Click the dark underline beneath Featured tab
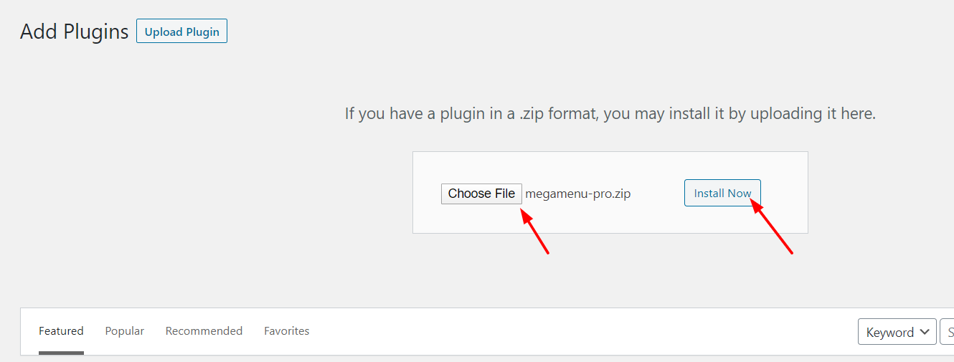Screen dimensions: 954x362 point(61,353)
